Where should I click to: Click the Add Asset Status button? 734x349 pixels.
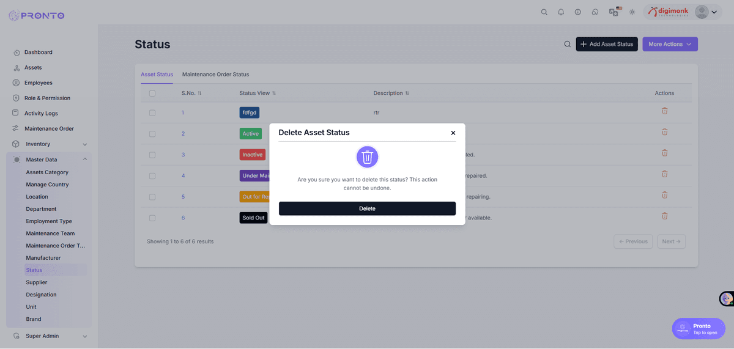606,44
